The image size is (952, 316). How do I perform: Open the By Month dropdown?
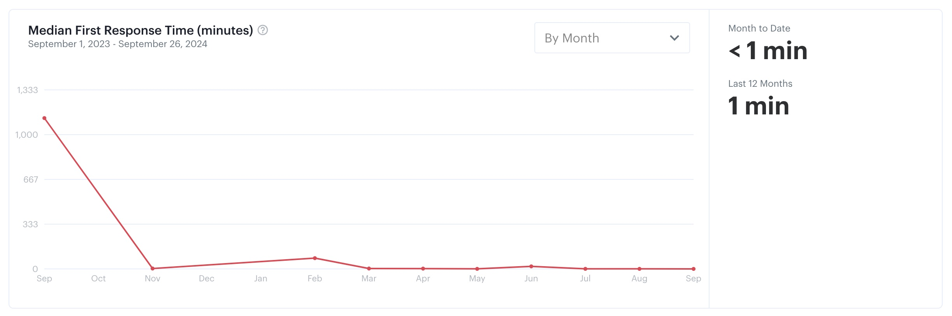click(x=611, y=38)
